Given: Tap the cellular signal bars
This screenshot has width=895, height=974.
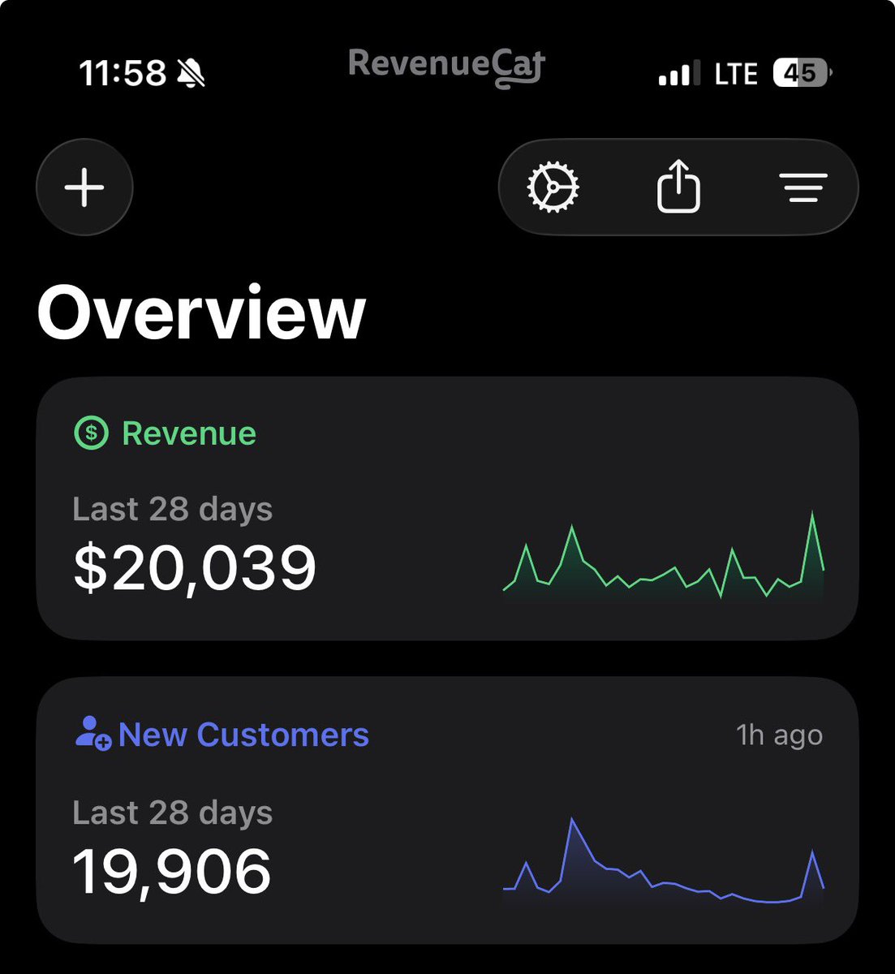Looking at the screenshot, I should coord(679,73).
